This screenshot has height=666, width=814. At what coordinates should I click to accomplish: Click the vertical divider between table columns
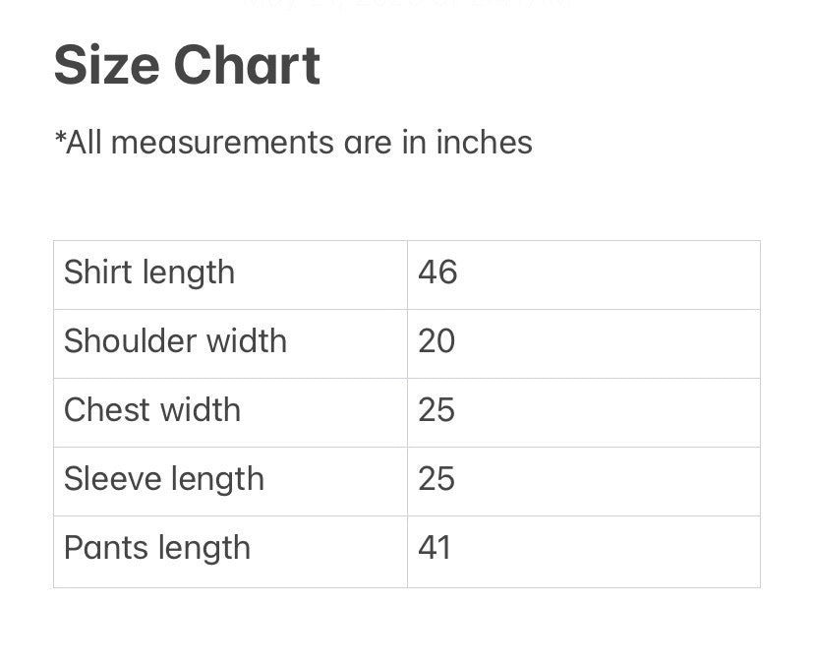tap(407, 413)
